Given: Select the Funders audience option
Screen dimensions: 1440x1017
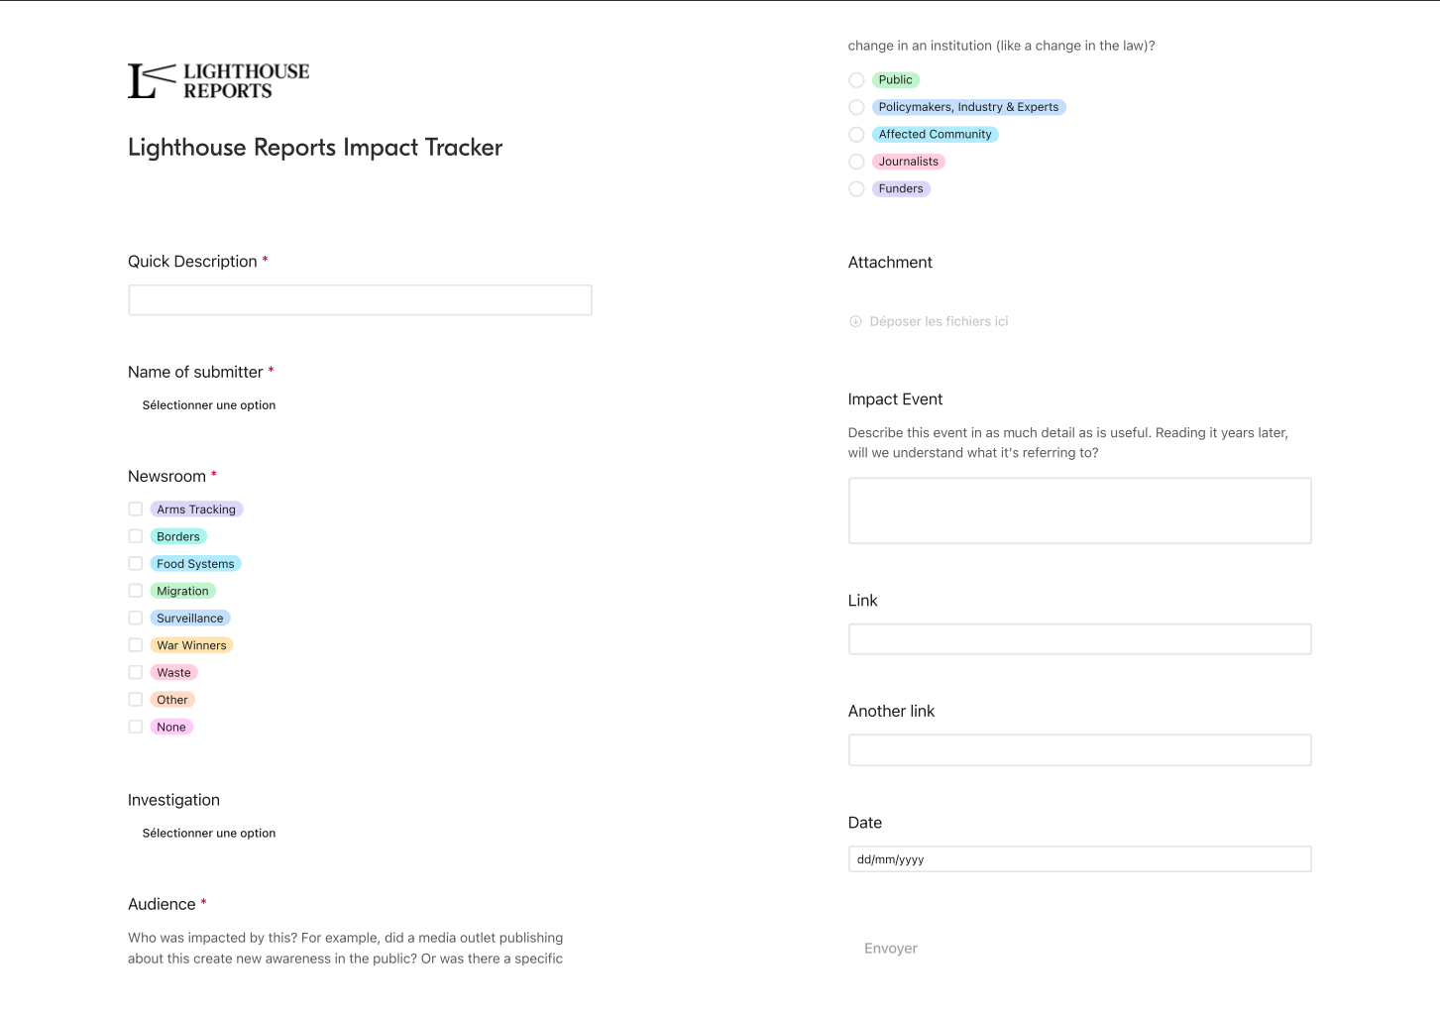Looking at the screenshot, I should click(856, 188).
